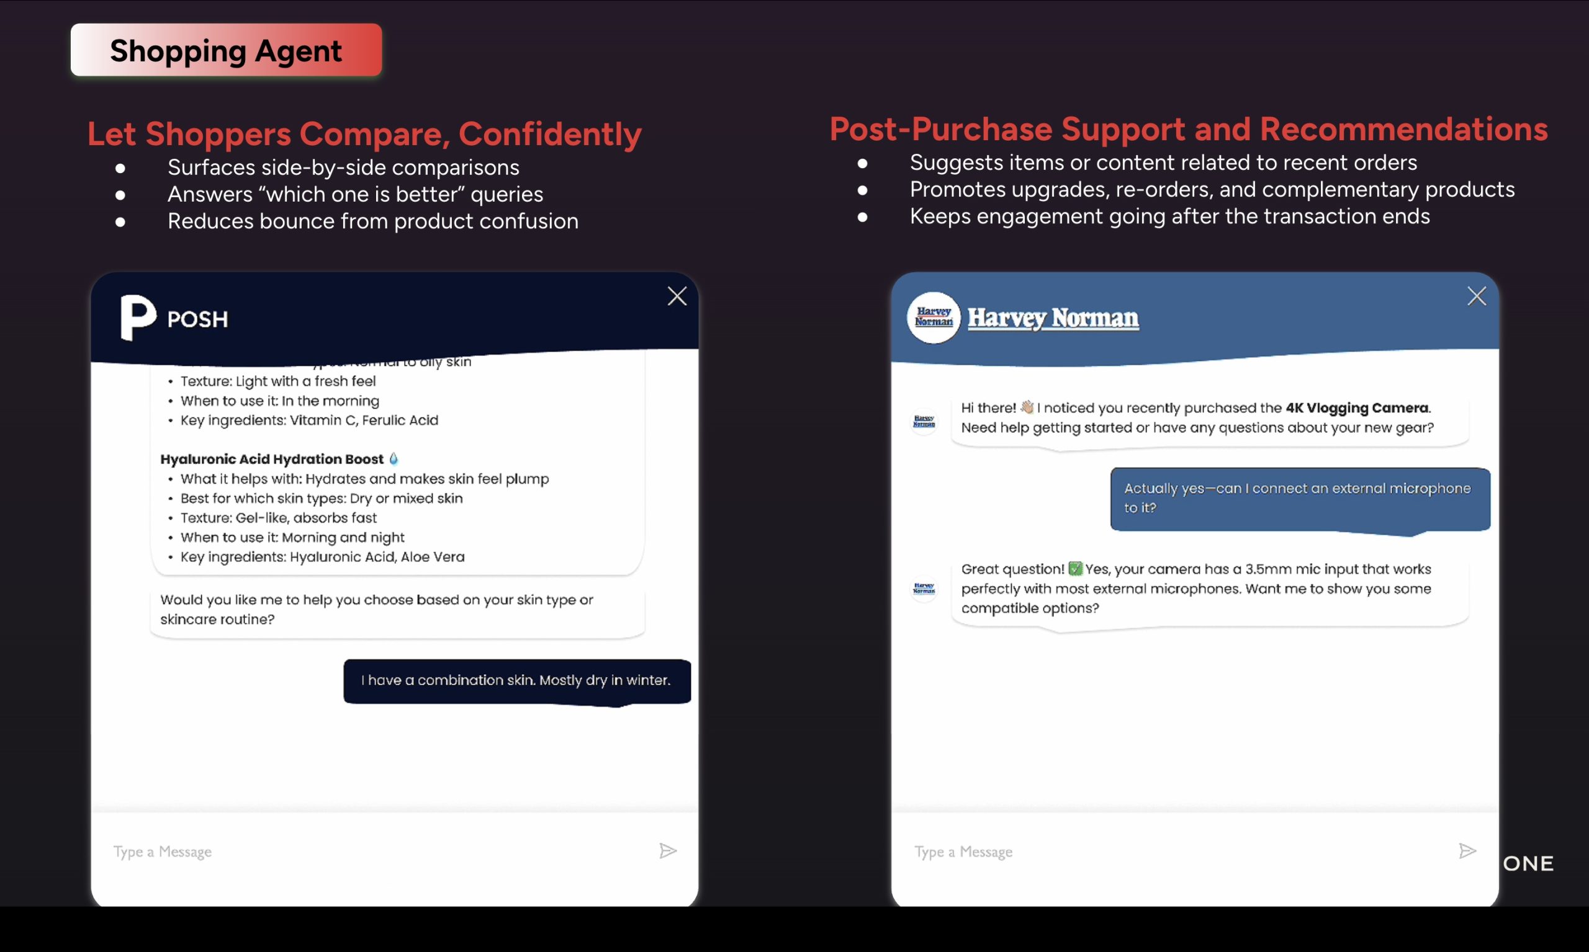
Task: Click the bot avatar beside the "Great question!" message
Action: tap(924, 589)
